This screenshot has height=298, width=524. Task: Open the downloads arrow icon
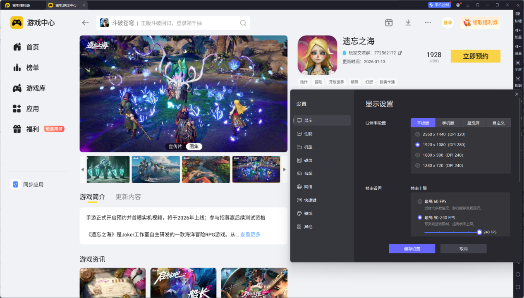[x=408, y=23]
